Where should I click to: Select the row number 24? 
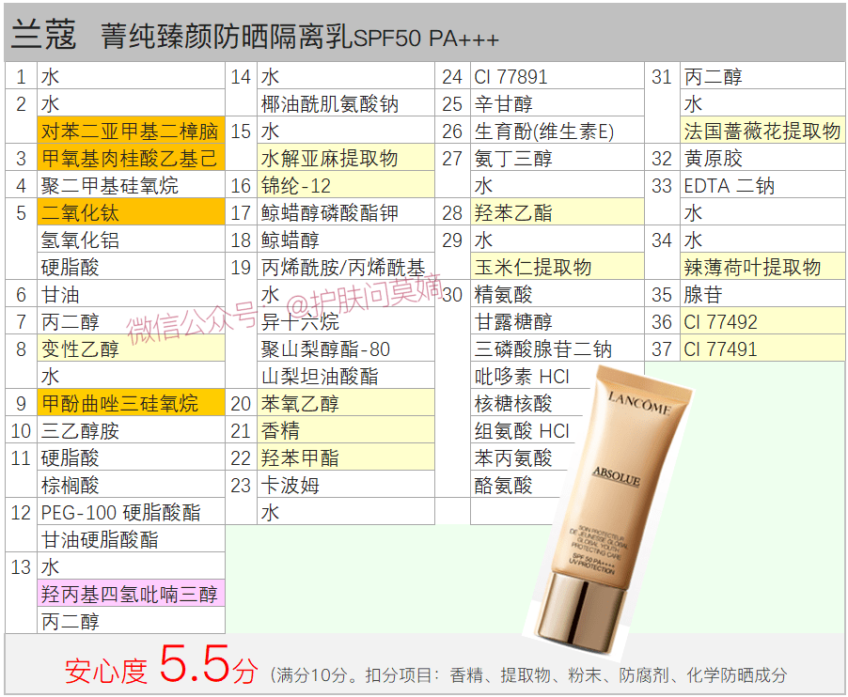tap(451, 76)
